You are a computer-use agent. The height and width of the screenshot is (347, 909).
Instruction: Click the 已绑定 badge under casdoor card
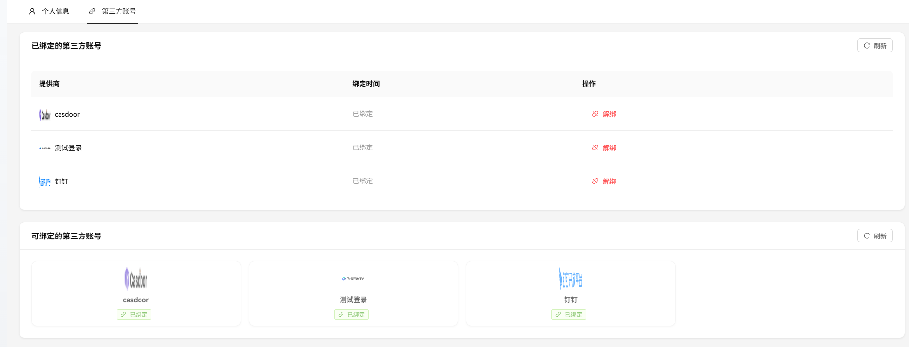(134, 314)
